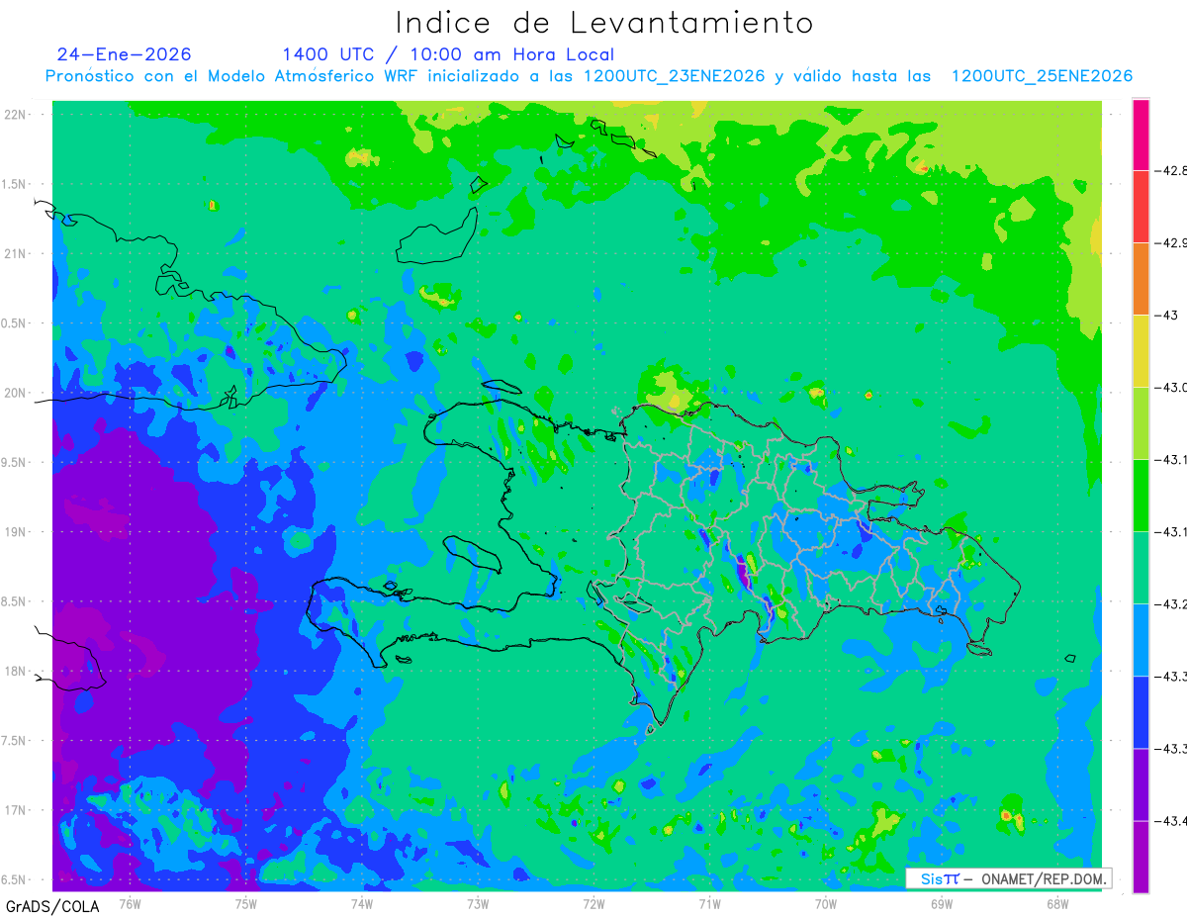Click the '69W' longitude label
The width and height of the screenshot is (1187, 917).
click(941, 903)
